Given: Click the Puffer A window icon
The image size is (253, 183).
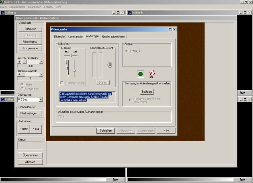Looking at the screenshot, I should pos(3,13).
